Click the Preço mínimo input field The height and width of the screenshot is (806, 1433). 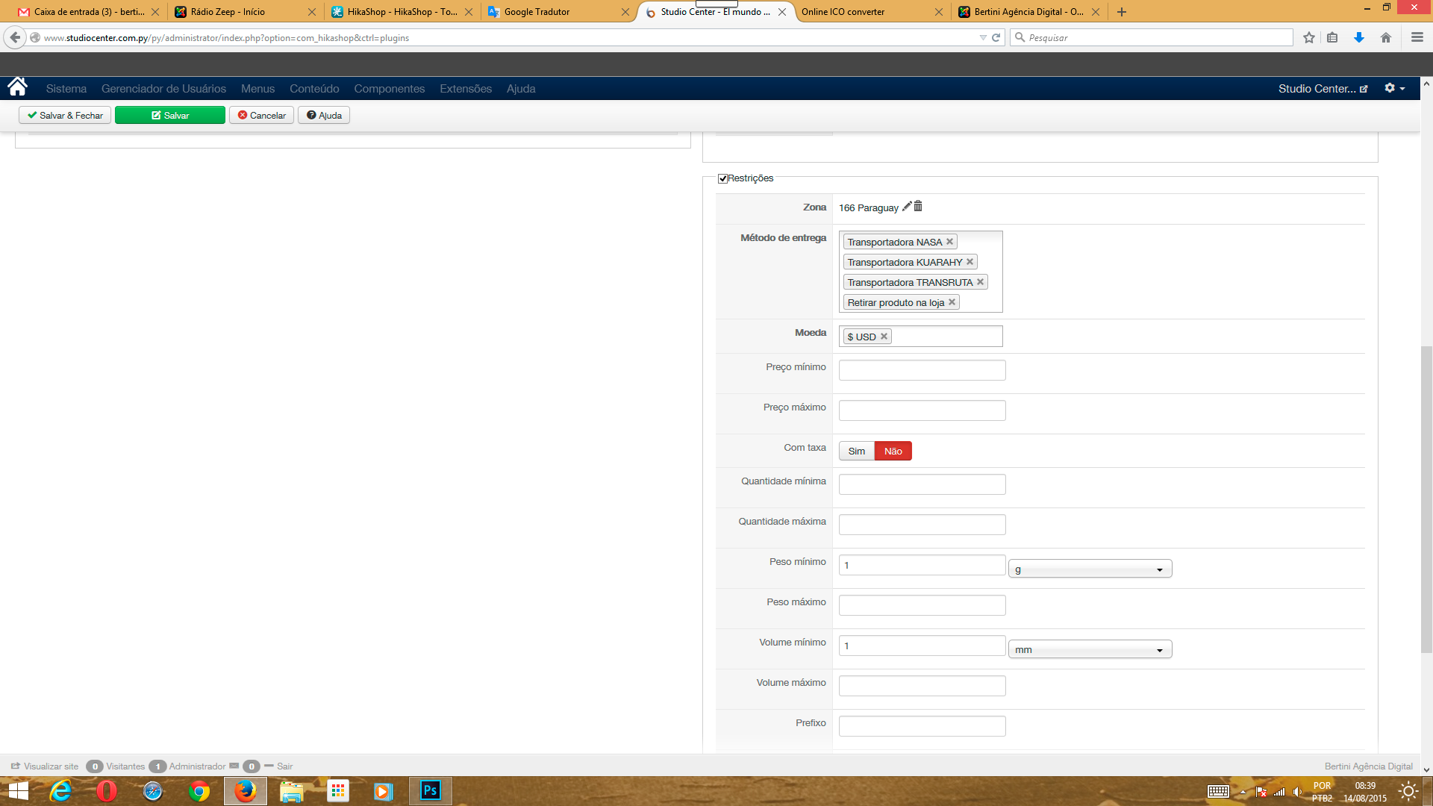coord(922,370)
